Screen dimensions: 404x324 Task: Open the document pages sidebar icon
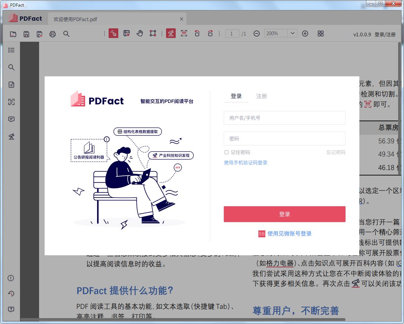(x=11, y=84)
